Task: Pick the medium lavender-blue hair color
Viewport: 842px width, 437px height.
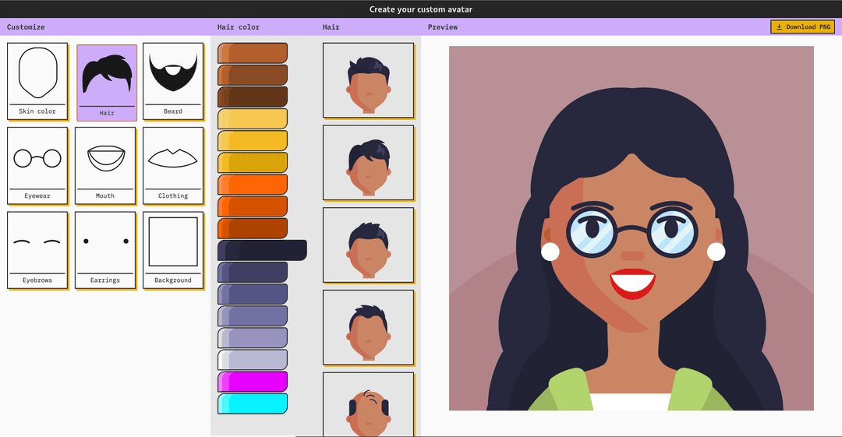Action: [x=253, y=316]
